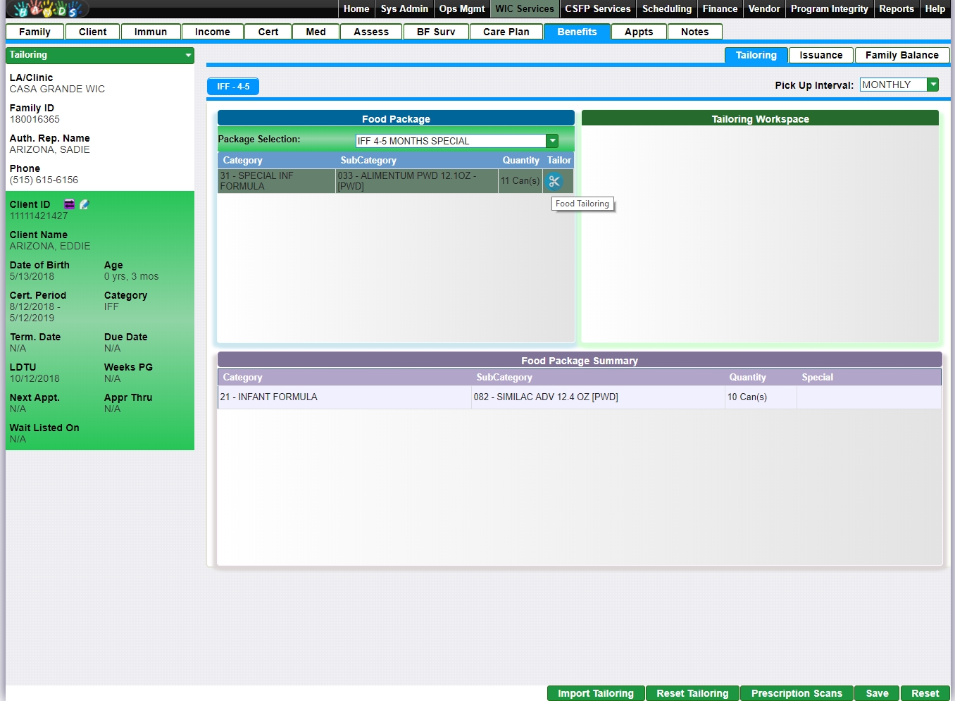This screenshot has width=955, height=701.
Task: Click the scissors Food Tailoring icon
Action: [554, 181]
